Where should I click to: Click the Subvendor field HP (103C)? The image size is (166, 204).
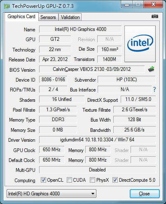(126, 80)
